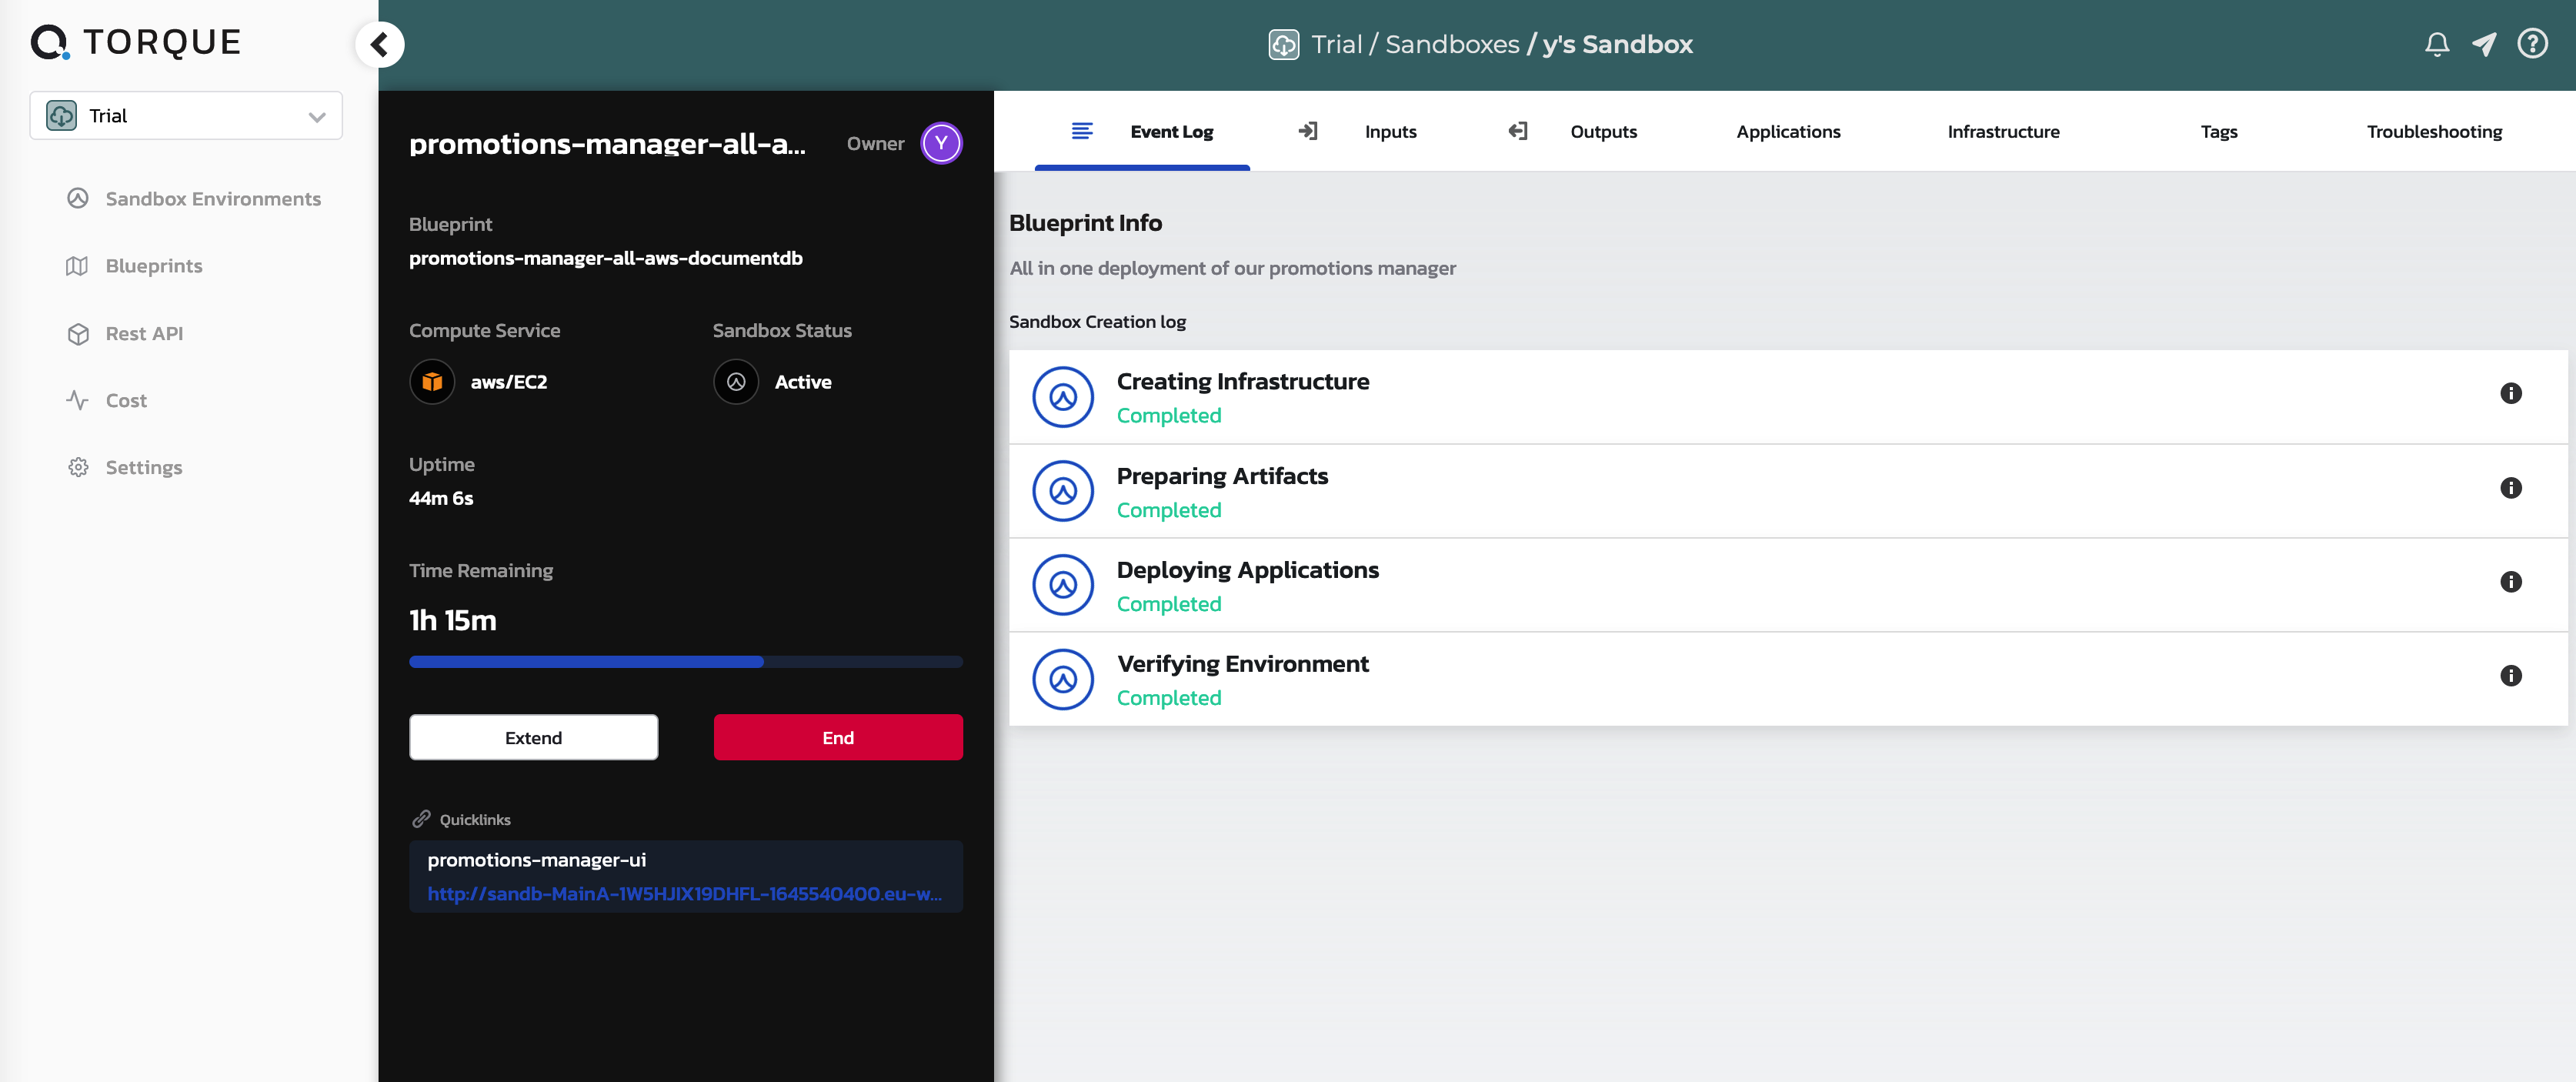Click the uptime value 44m 6s
The width and height of the screenshot is (2576, 1082).
[441, 498]
